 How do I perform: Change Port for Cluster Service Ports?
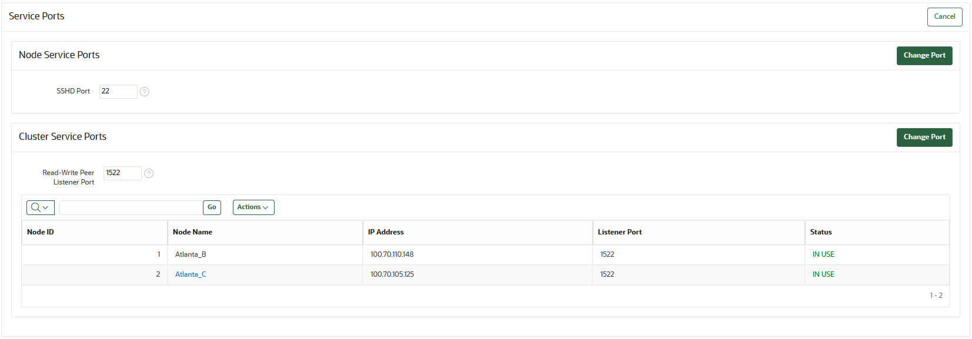[x=924, y=137]
